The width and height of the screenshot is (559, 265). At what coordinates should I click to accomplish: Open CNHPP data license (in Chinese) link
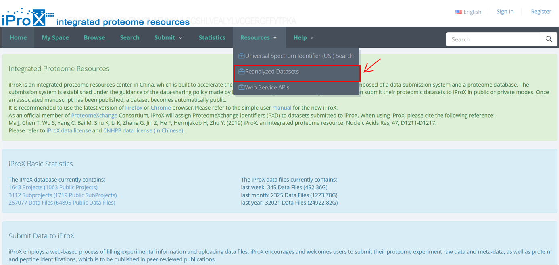point(144,130)
